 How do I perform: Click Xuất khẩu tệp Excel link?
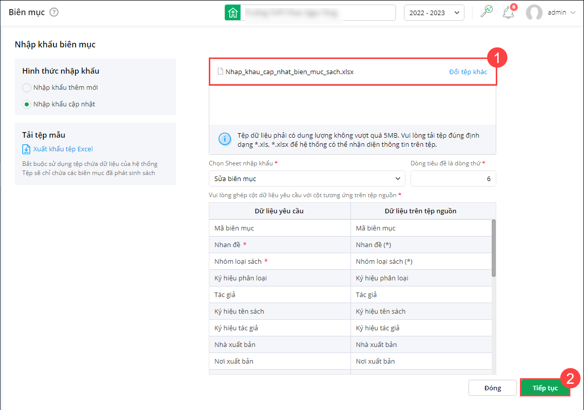coord(63,149)
